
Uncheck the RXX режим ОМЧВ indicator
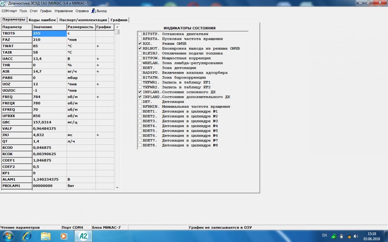[140, 44]
